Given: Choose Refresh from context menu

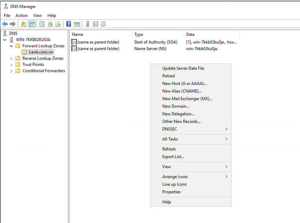Looking at the screenshot, I should click(x=191, y=149).
